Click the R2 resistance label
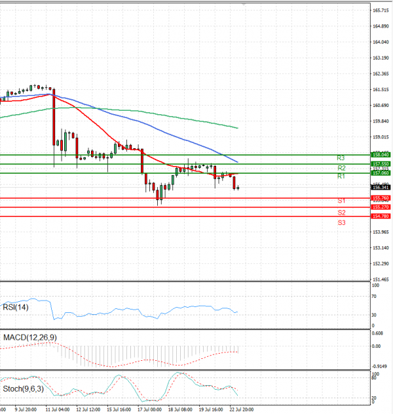 [x=341, y=168]
